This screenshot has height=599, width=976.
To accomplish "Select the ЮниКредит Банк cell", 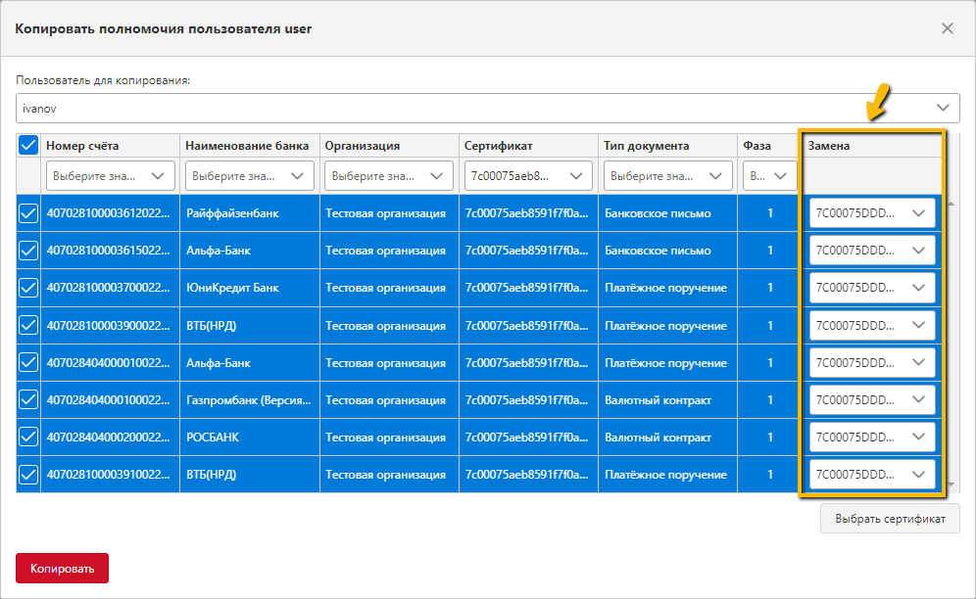I will [x=250, y=288].
